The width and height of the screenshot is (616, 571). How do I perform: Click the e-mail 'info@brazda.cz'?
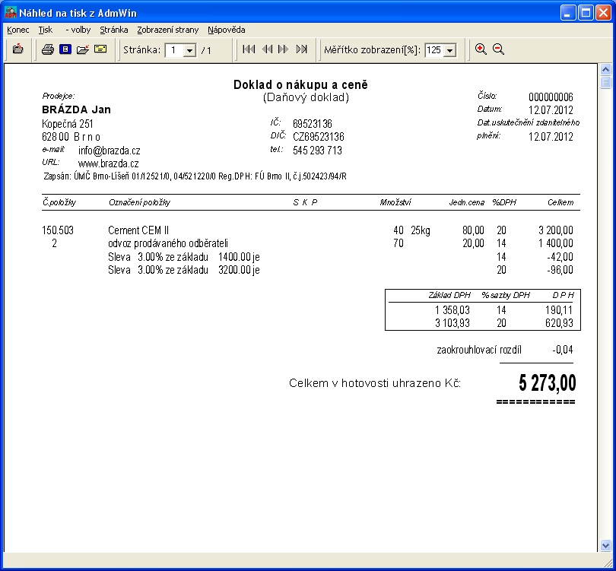pyautogui.click(x=110, y=151)
